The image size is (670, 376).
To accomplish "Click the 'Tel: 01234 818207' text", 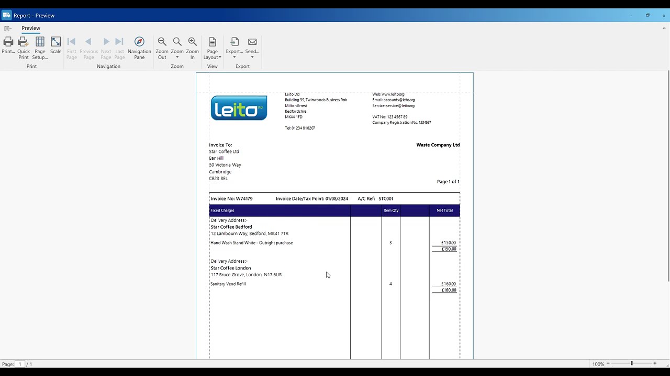I will [x=300, y=128].
